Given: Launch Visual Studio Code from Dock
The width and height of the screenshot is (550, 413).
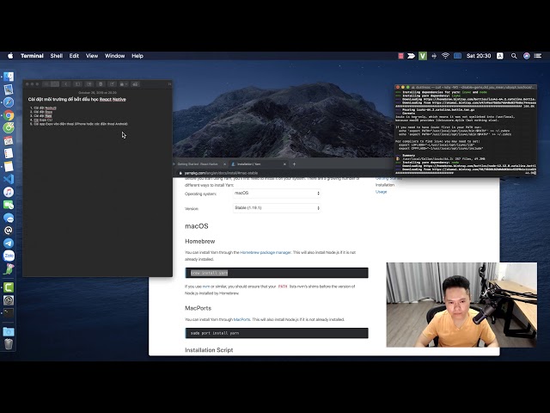Looking at the screenshot, I should click(x=9, y=179).
